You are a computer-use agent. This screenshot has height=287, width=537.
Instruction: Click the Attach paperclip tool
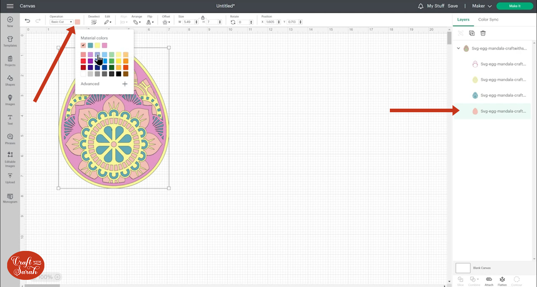point(489,281)
